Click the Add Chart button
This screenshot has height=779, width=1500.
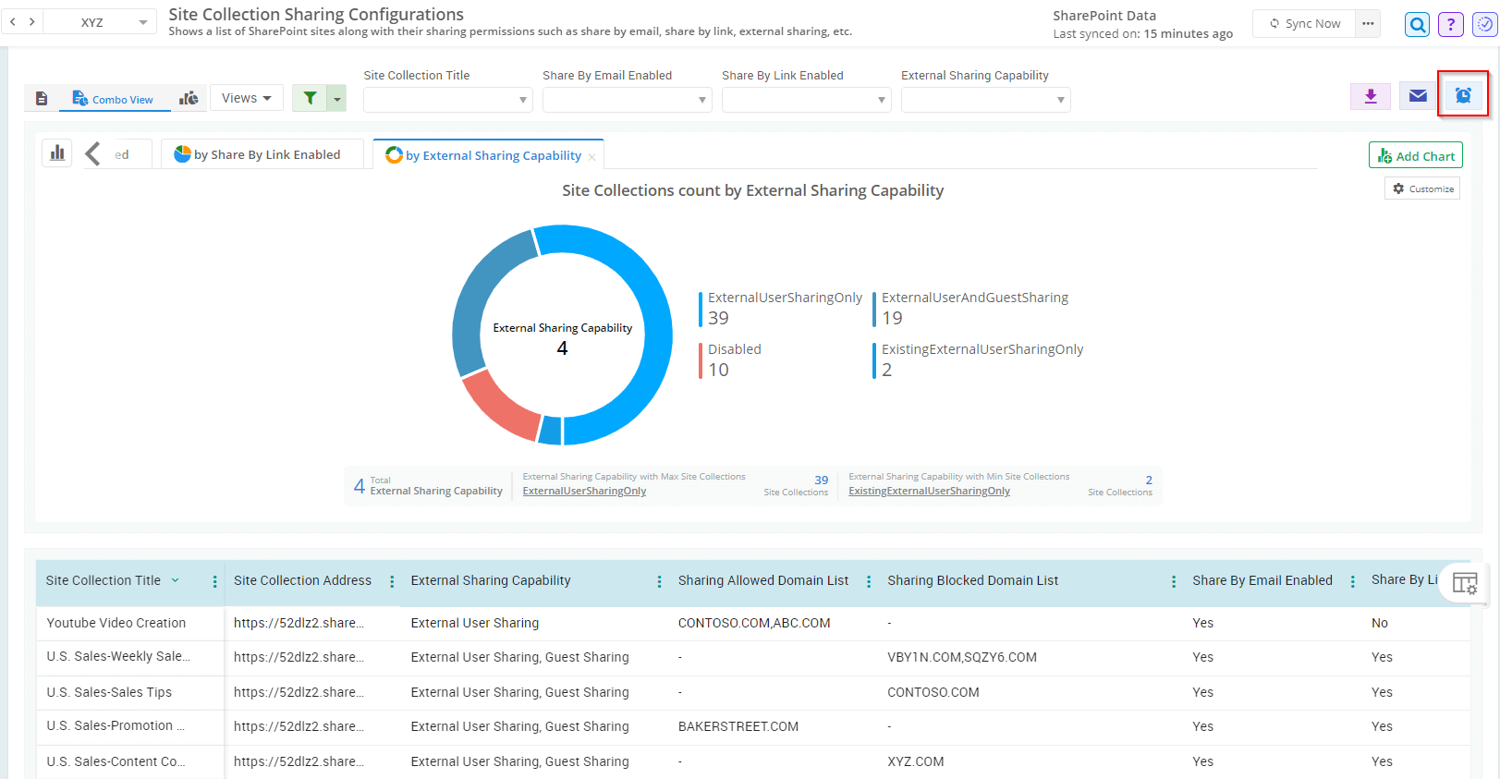[1415, 156]
